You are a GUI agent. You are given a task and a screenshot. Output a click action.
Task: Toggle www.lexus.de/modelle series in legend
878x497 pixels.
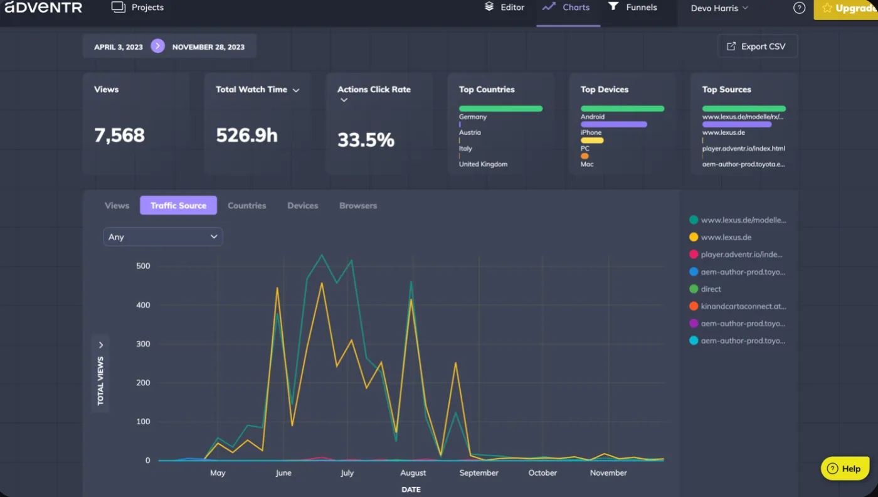pos(738,220)
